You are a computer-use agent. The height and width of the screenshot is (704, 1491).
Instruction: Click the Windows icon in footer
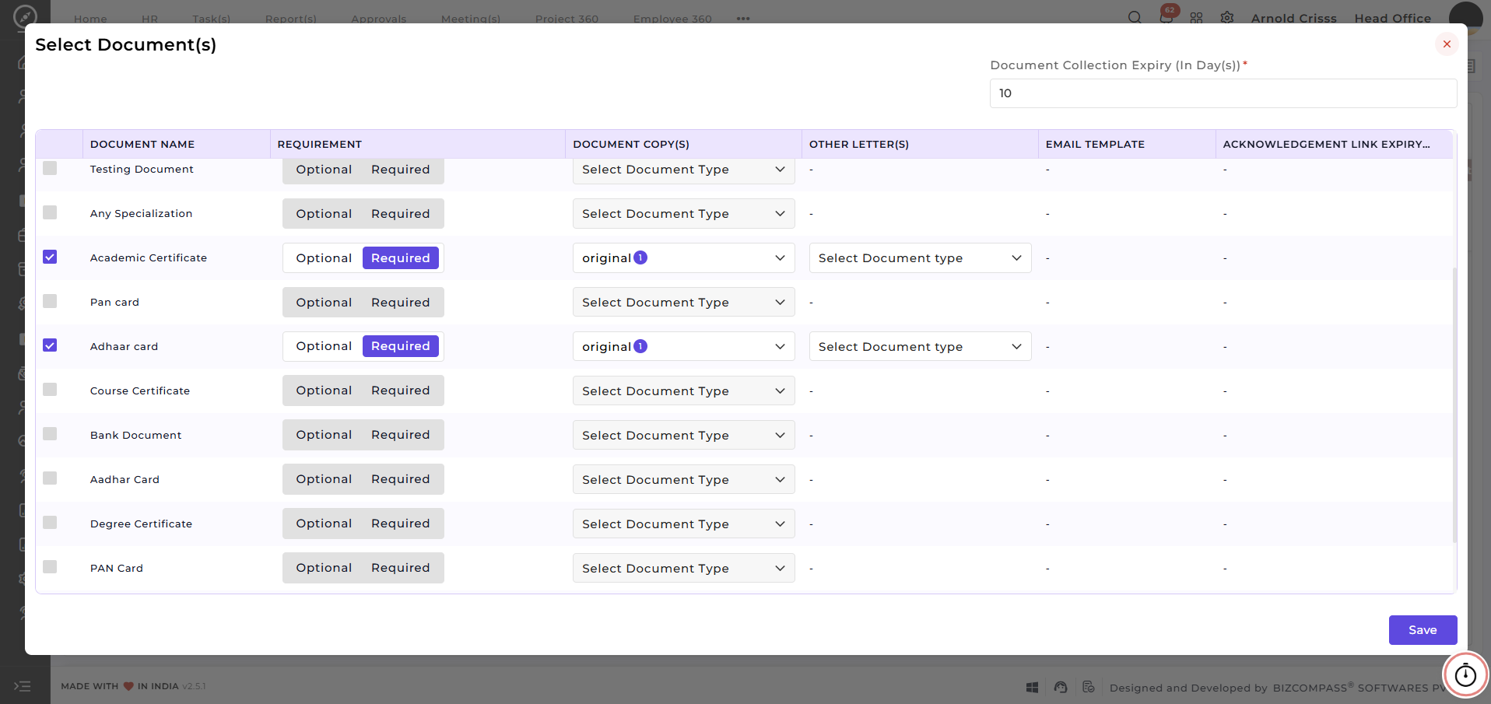pos(1032,688)
